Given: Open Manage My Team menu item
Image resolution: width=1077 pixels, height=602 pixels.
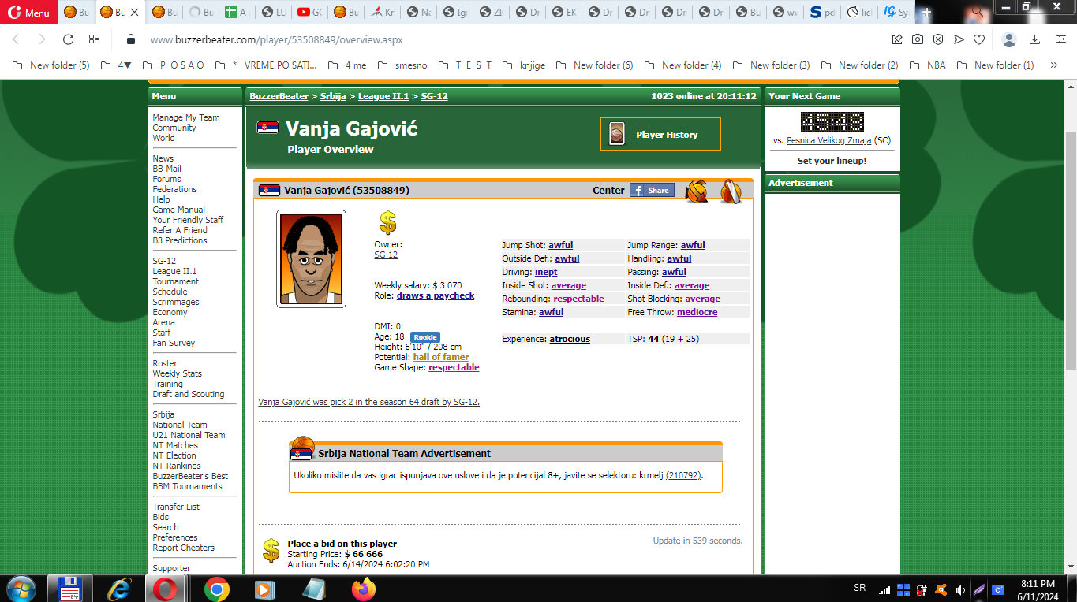Looking at the screenshot, I should click(186, 117).
